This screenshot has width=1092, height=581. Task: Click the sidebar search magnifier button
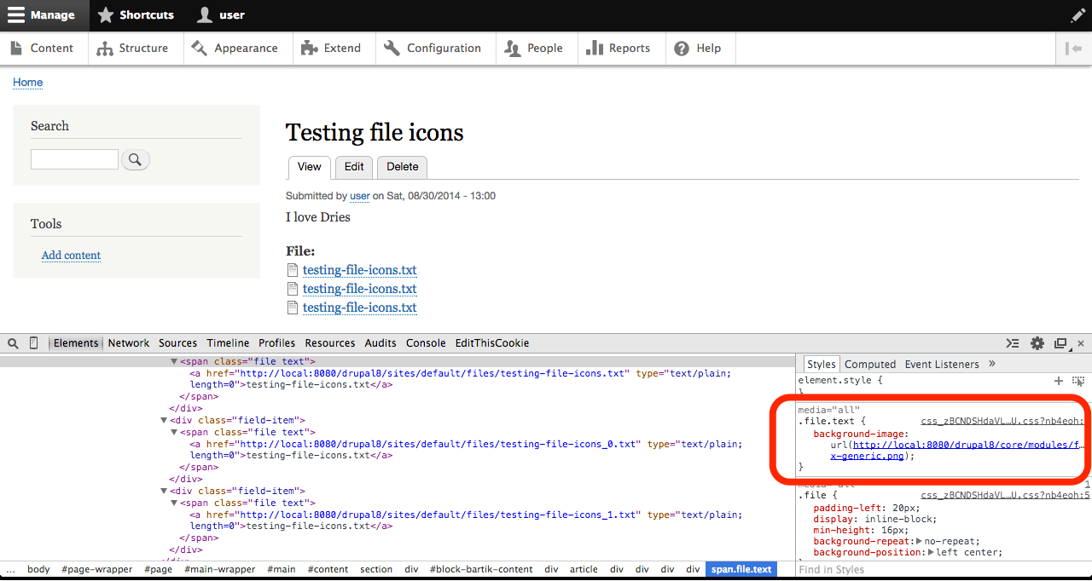[135, 159]
